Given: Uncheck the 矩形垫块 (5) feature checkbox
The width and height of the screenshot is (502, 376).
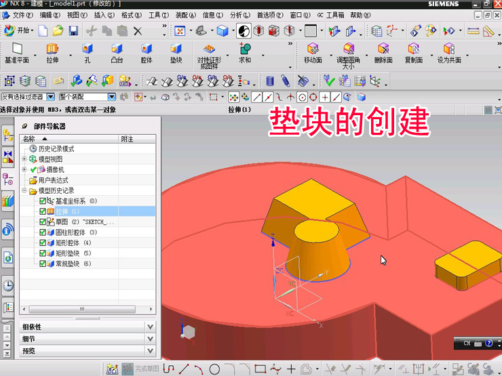Looking at the screenshot, I should [43, 253].
